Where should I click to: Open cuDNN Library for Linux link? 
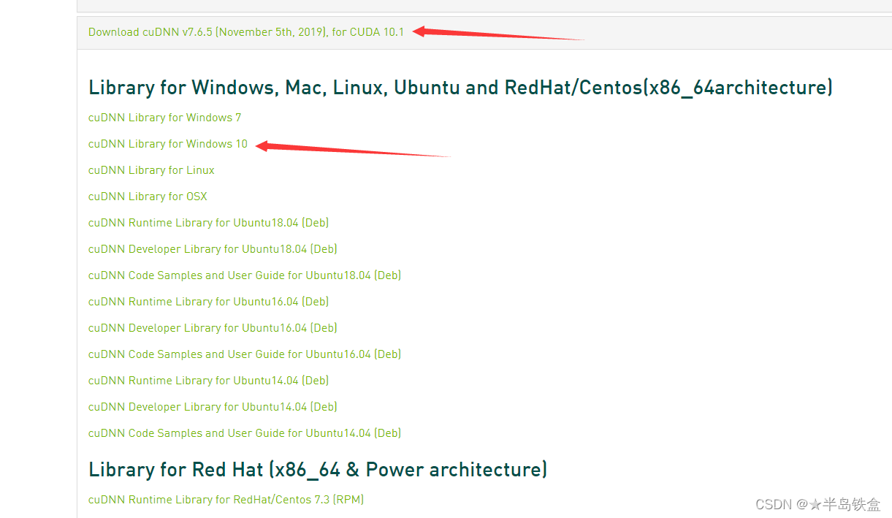coord(151,170)
